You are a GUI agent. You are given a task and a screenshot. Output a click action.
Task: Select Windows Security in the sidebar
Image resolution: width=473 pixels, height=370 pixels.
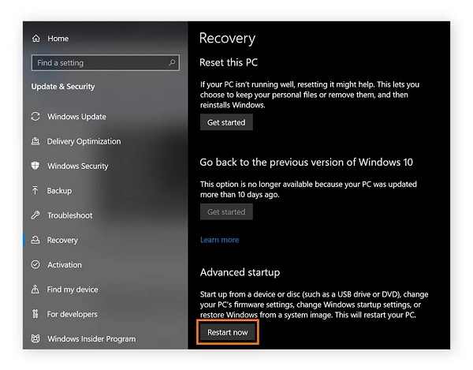coord(78,166)
